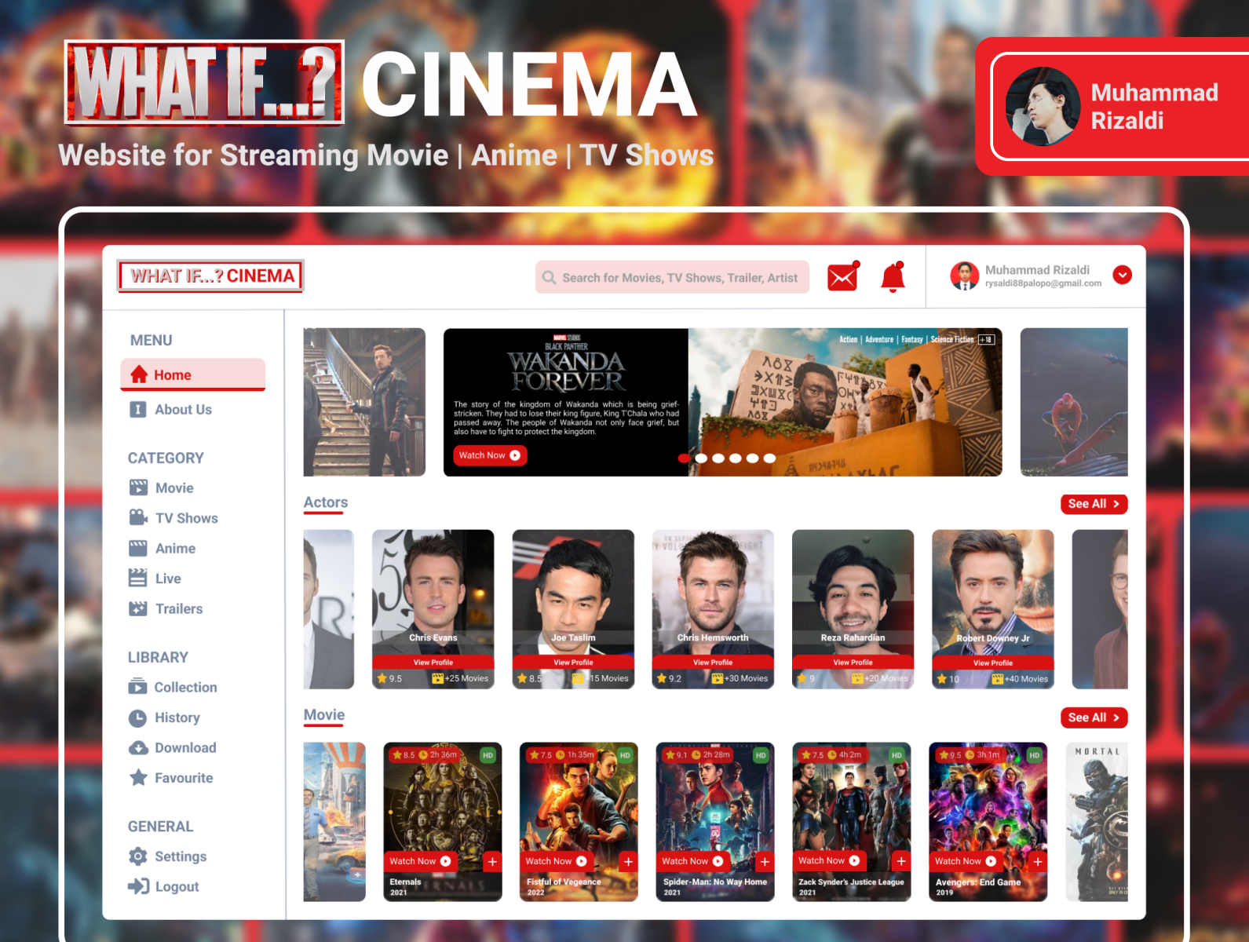Screen dimensions: 1249x942
Task: Click Watch Now on Avengers: End Game
Action: pyautogui.click(x=966, y=861)
